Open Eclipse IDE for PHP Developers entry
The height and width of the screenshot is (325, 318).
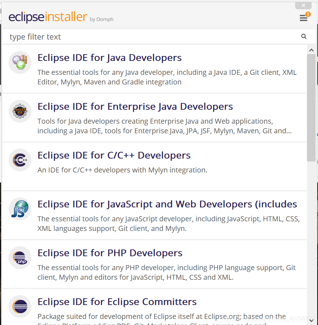[110, 253]
